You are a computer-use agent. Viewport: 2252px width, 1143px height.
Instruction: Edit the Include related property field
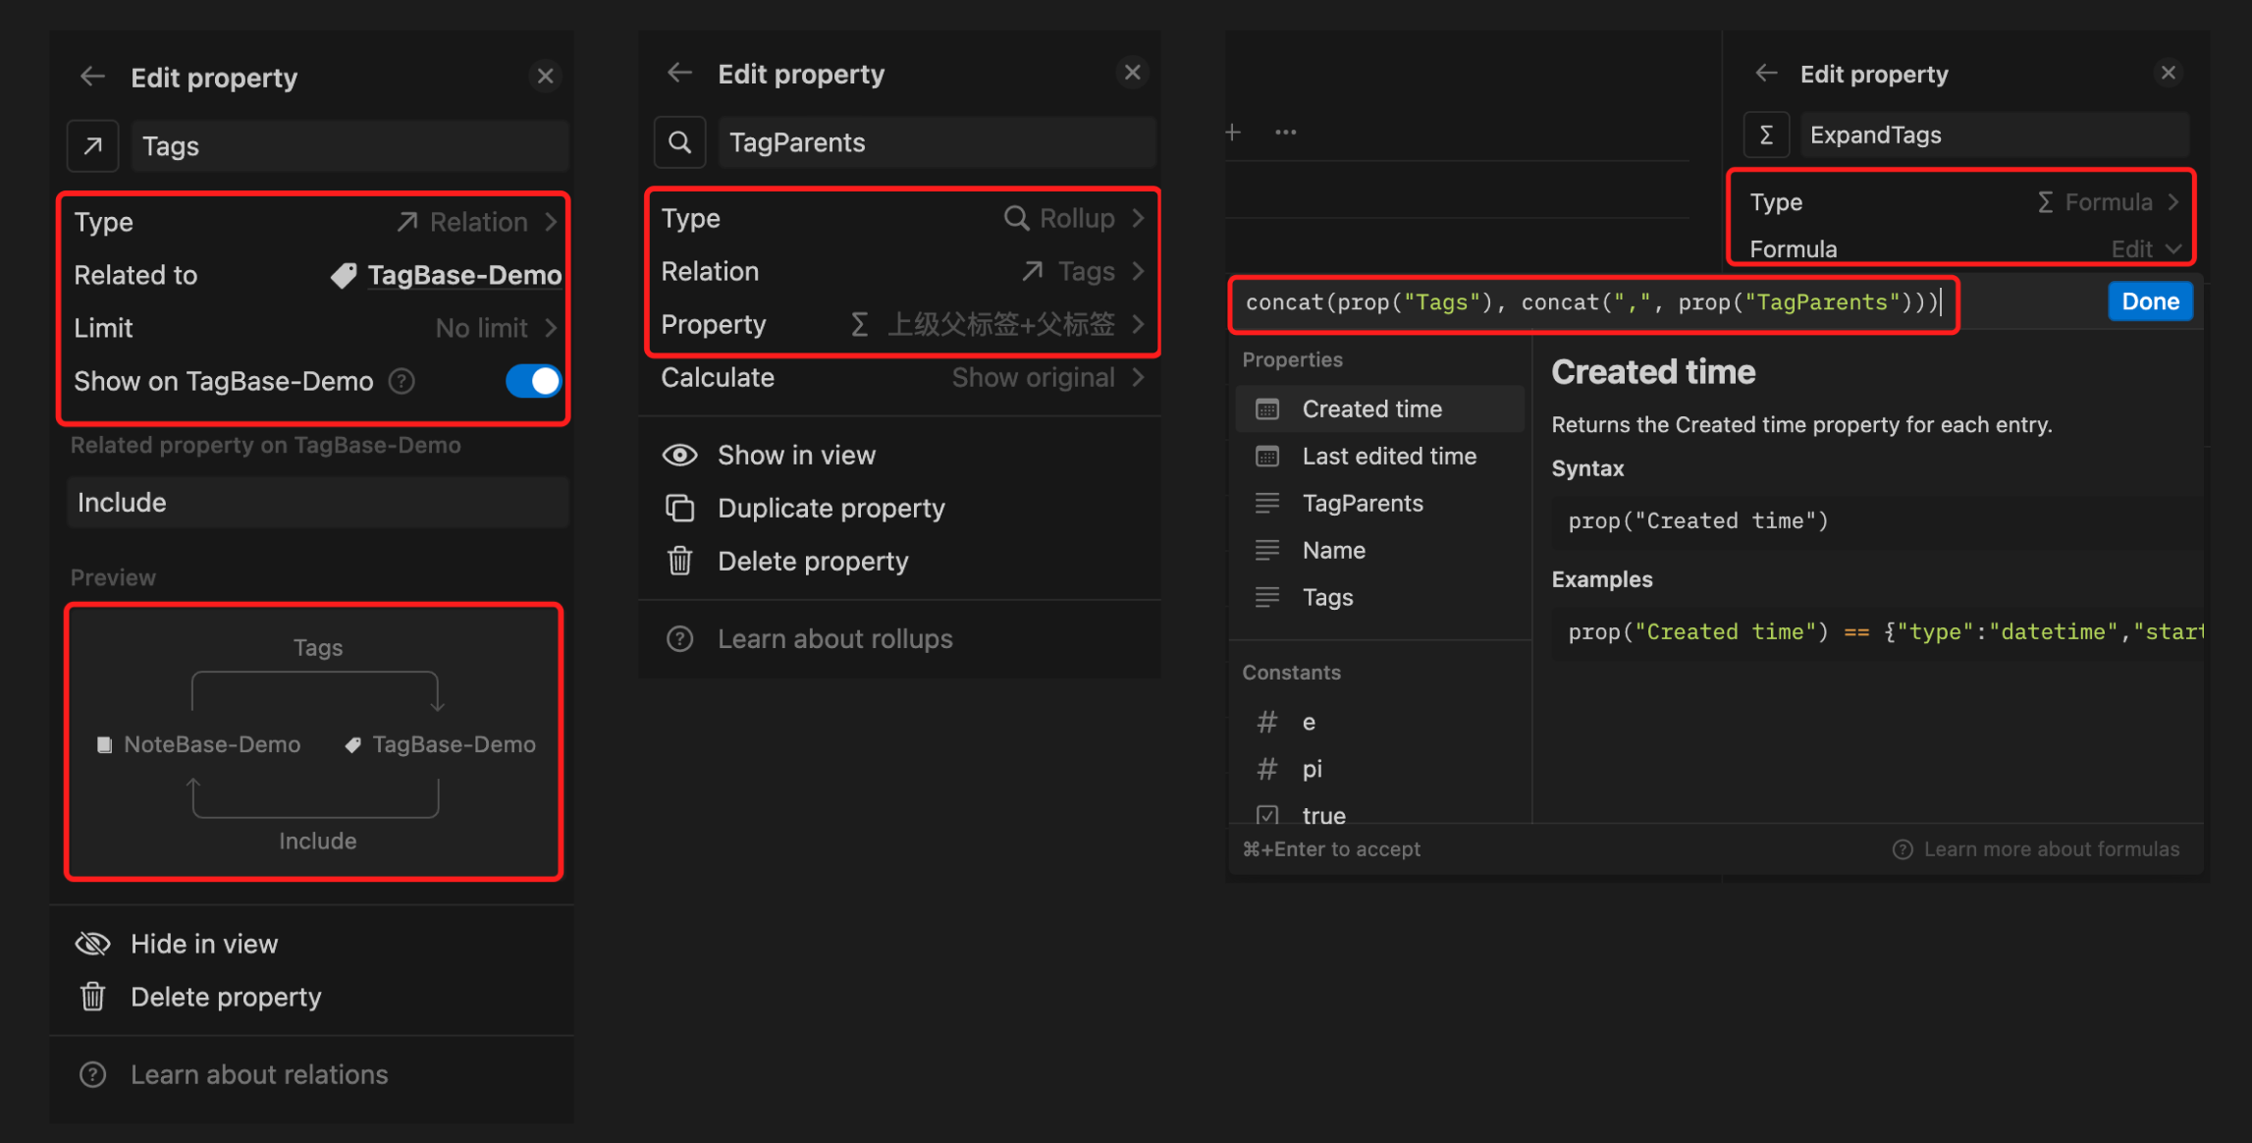[318, 503]
